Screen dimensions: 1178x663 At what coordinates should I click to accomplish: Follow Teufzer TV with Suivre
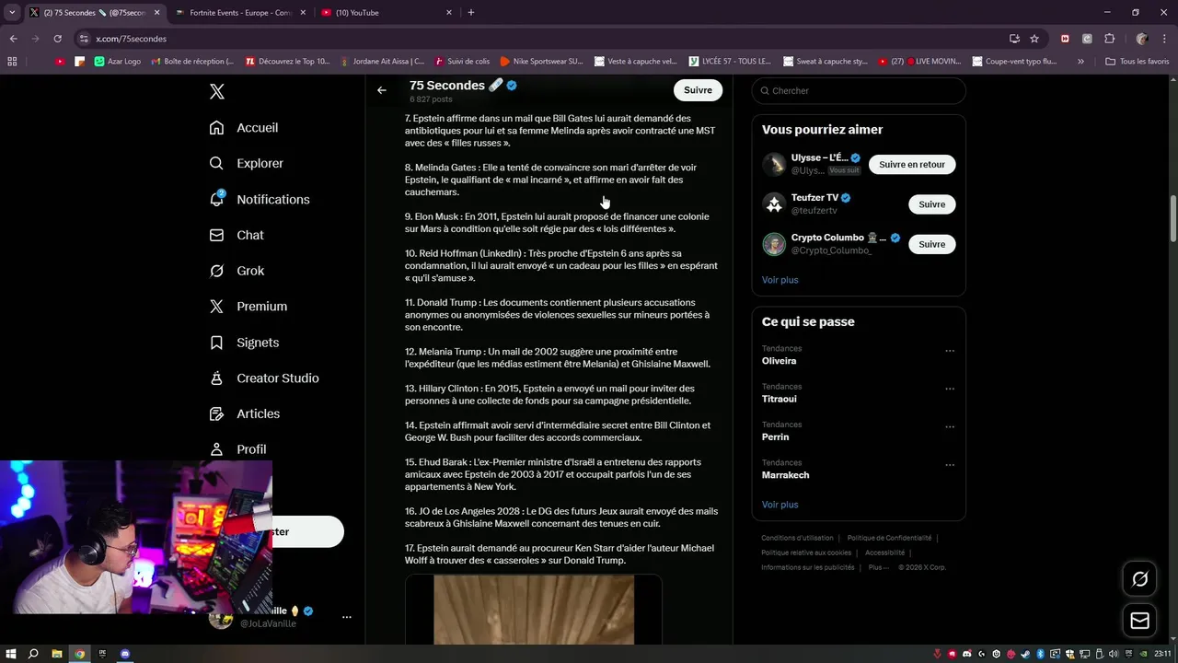[931, 204]
